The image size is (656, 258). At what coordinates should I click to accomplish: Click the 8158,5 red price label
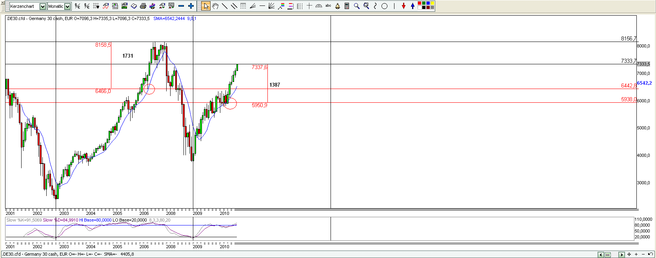tap(103, 45)
